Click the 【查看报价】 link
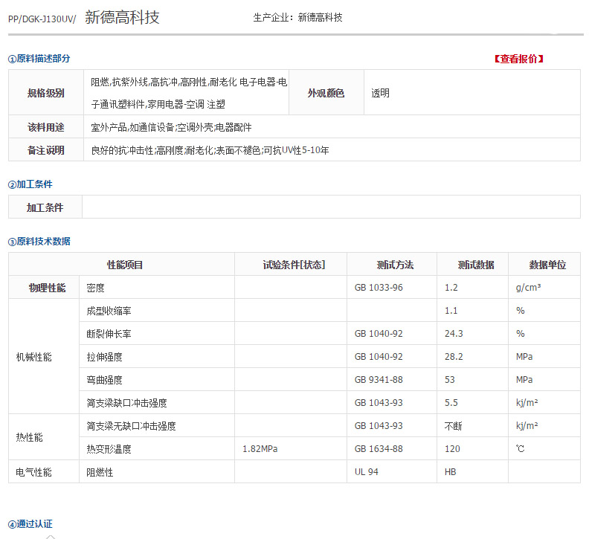589x539 pixels. coord(519,59)
